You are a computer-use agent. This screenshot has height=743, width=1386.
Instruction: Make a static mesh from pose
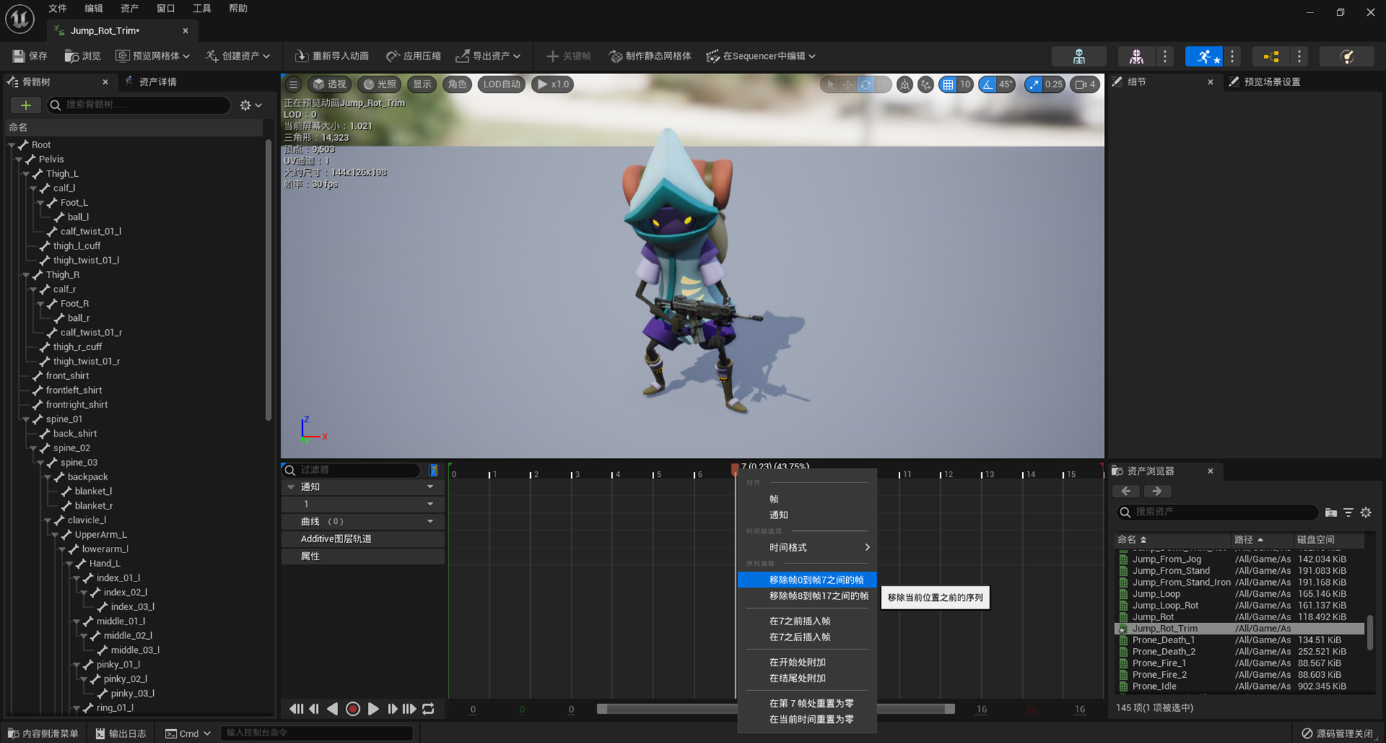click(x=650, y=56)
